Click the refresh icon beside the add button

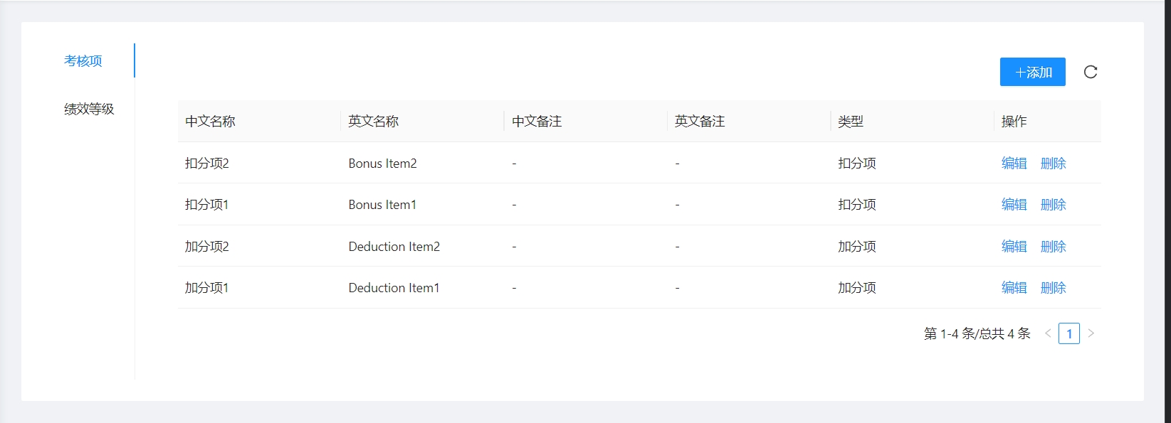pyautogui.click(x=1090, y=72)
